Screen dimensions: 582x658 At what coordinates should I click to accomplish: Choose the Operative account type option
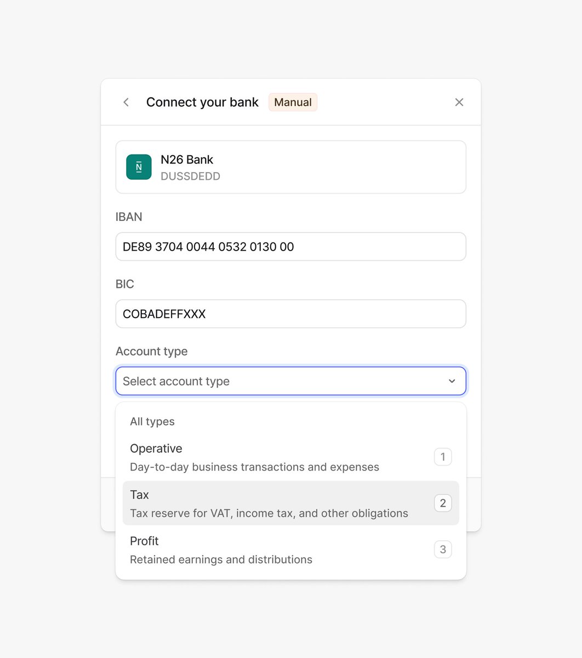[291, 457]
